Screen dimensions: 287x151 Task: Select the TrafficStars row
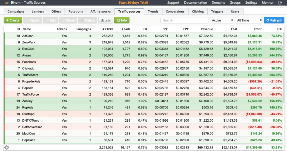[143, 75]
